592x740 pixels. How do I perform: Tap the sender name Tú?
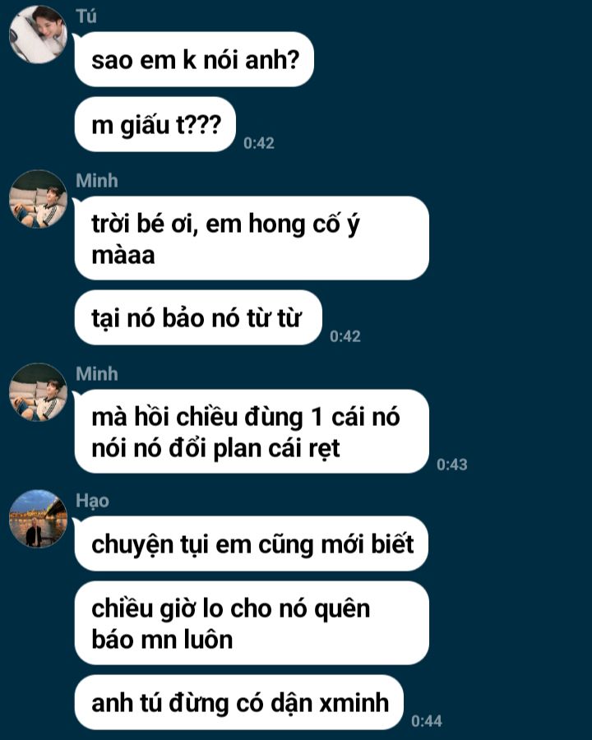(x=86, y=16)
